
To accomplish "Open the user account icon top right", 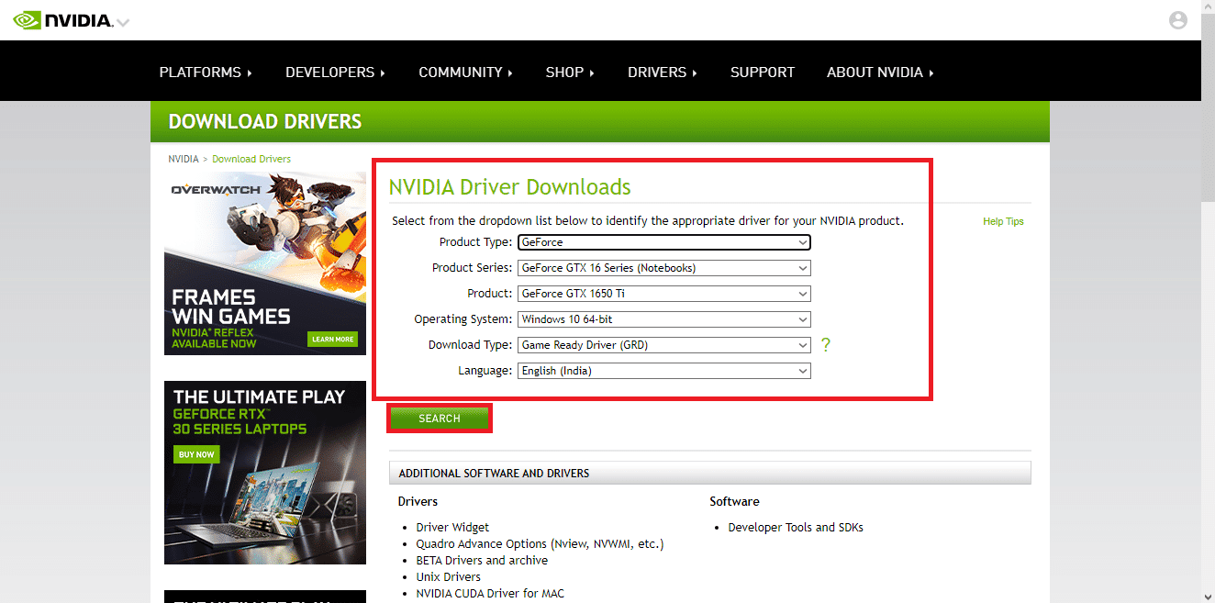I will click(x=1177, y=19).
